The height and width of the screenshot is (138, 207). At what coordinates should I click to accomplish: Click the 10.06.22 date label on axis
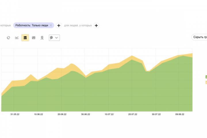coord(38,114)
